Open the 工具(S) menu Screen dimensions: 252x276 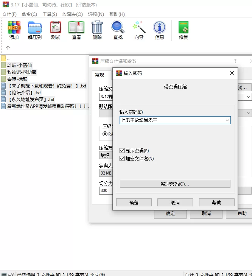(x=50, y=14)
